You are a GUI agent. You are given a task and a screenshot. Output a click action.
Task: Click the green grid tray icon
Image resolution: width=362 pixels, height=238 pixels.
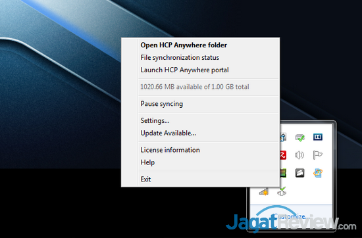[x=283, y=173]
